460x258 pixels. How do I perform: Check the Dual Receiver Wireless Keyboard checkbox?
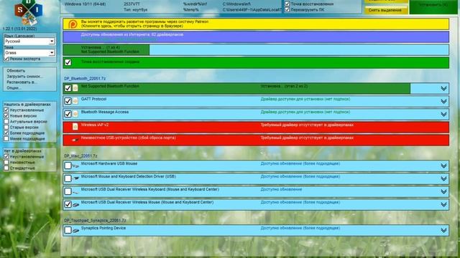[x=68, y=191]
